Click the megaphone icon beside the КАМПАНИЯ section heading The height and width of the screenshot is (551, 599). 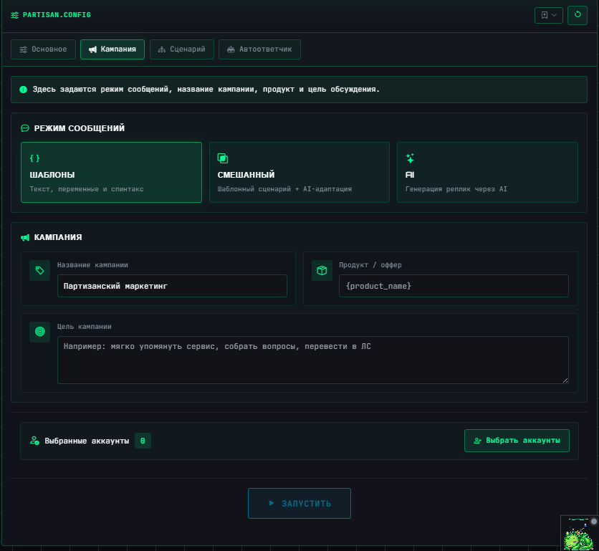(25, 237)
